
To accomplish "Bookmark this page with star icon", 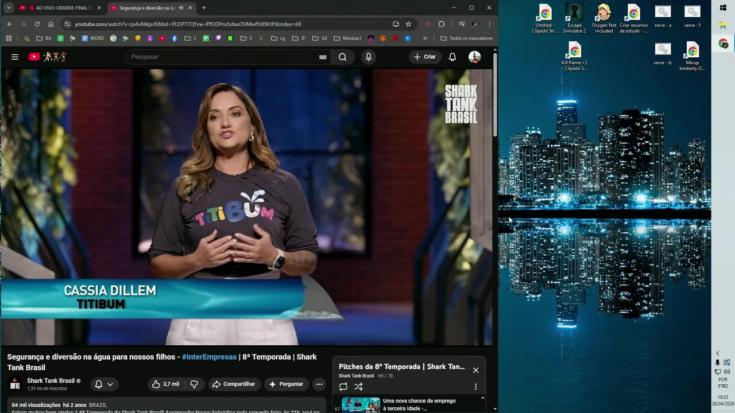I will 408,24.
